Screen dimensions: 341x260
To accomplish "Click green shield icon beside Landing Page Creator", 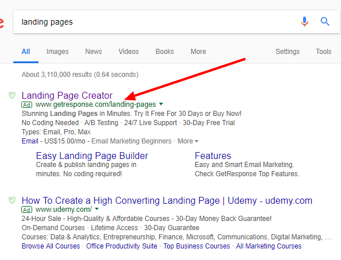I will [12, 95].
